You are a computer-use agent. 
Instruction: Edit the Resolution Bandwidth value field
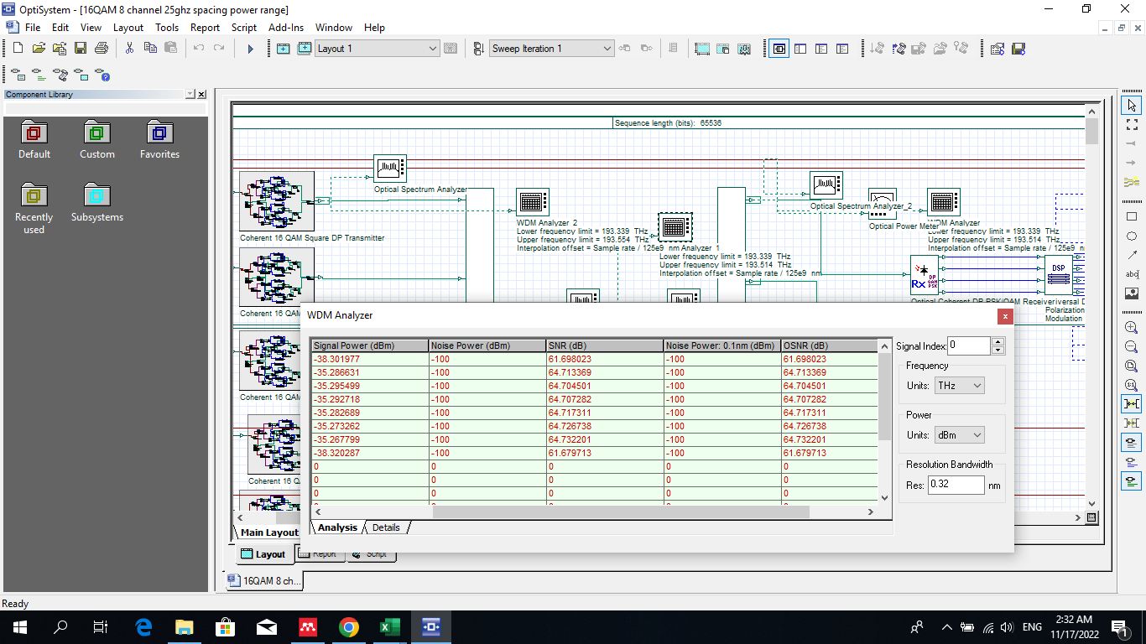tap(955, 485)
